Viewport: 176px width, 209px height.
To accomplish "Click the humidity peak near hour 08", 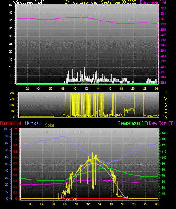I will coord(63,137).
